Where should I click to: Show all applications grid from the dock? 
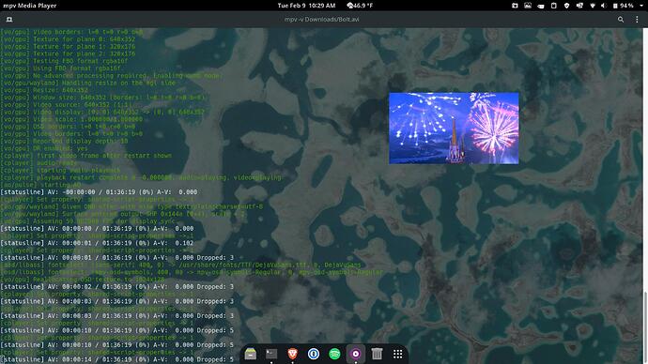(397, 354)
